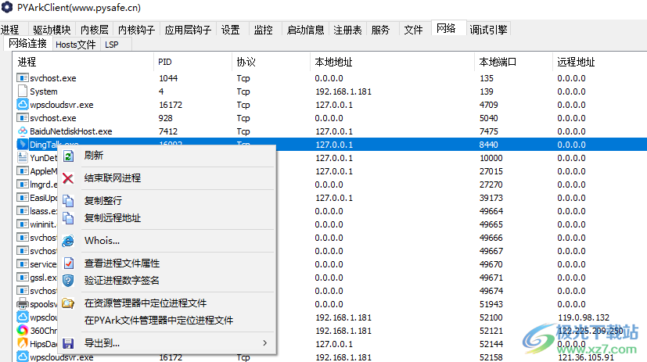The width and height of the screenshot is (647, 362).
Task: Switch to the 监控 tab
Action: click(x=263, y=30)
